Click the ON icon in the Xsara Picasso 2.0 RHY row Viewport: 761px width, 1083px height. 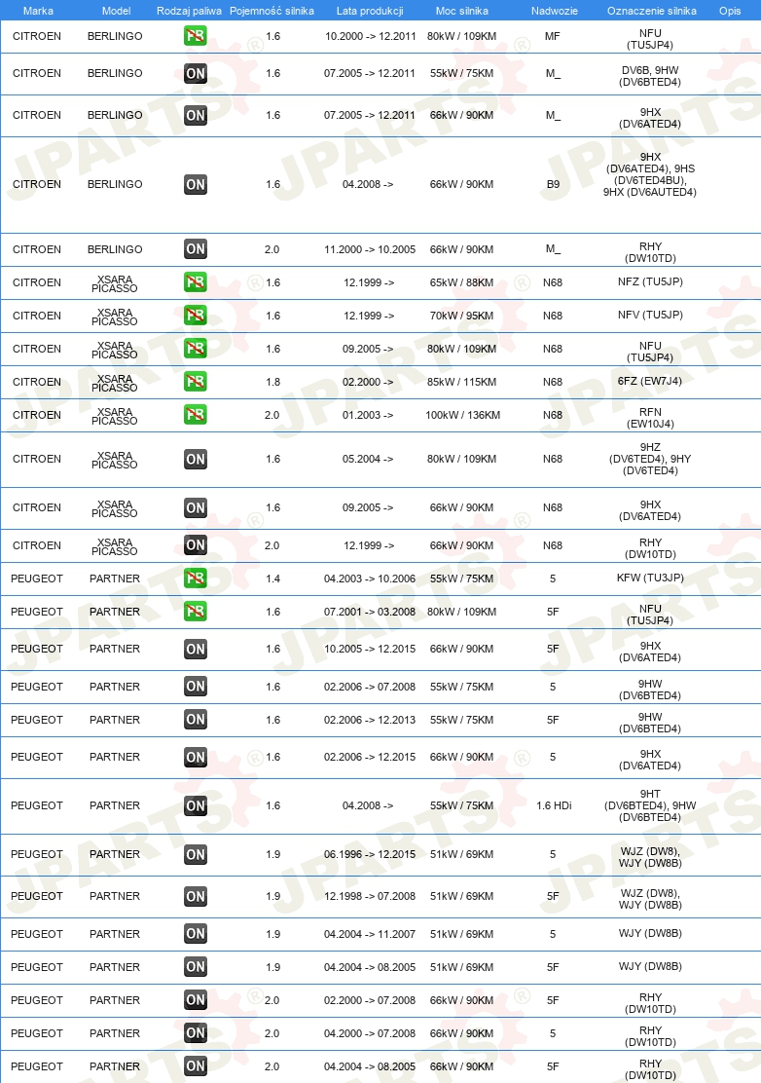[196, 545]
